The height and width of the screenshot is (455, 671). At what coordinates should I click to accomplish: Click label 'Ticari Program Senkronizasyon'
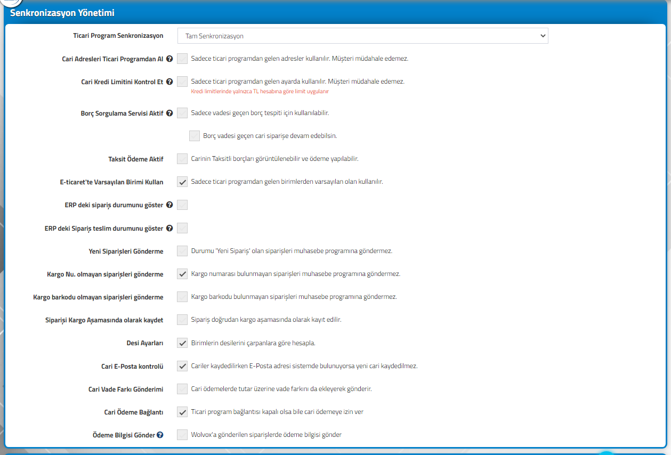pyautogui.click(x=118, y=36)
